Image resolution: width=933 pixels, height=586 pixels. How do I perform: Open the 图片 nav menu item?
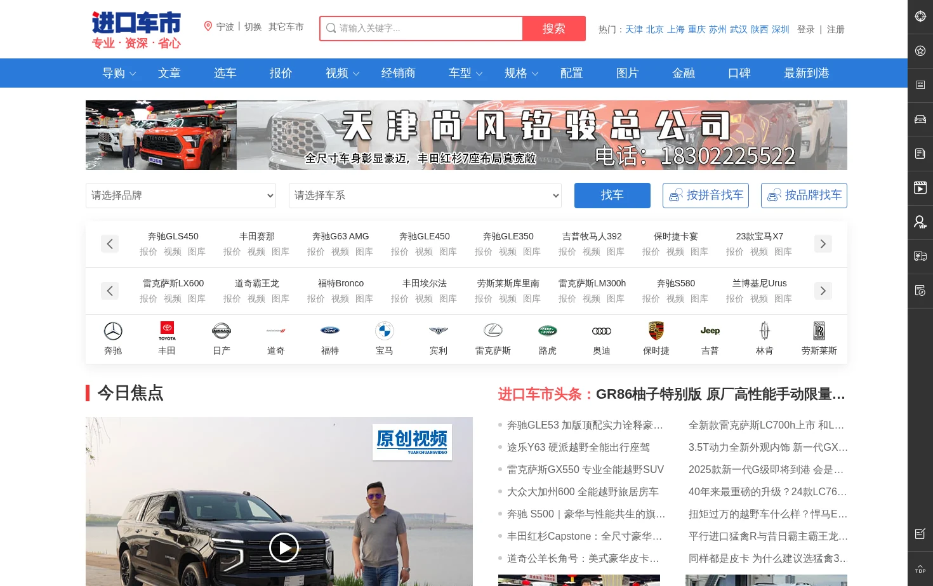628,73
